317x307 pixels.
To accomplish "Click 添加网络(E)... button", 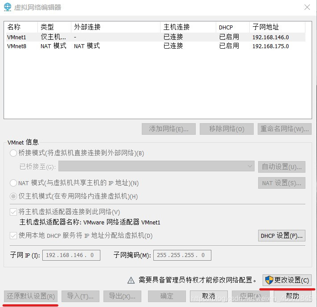I will [x=169, y=129].
